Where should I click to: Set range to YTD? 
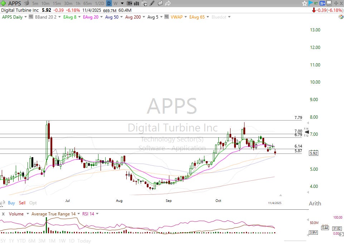pyautogui.click(x=21, y=241)
